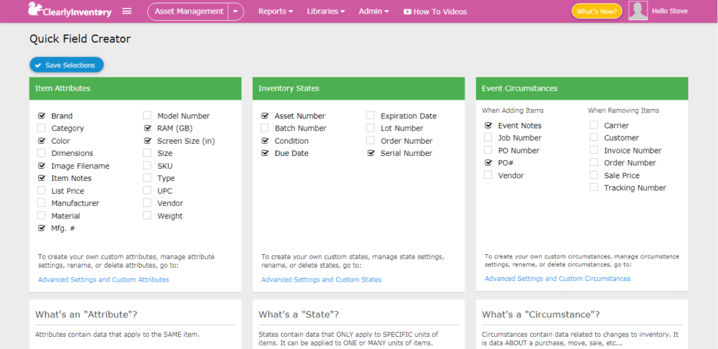Image resolution: width=718 pixels, height=349 pixels.
Task: Uncheck the Brand attribute checkbox
Action: pyautogui.click(x=42, y=116)
